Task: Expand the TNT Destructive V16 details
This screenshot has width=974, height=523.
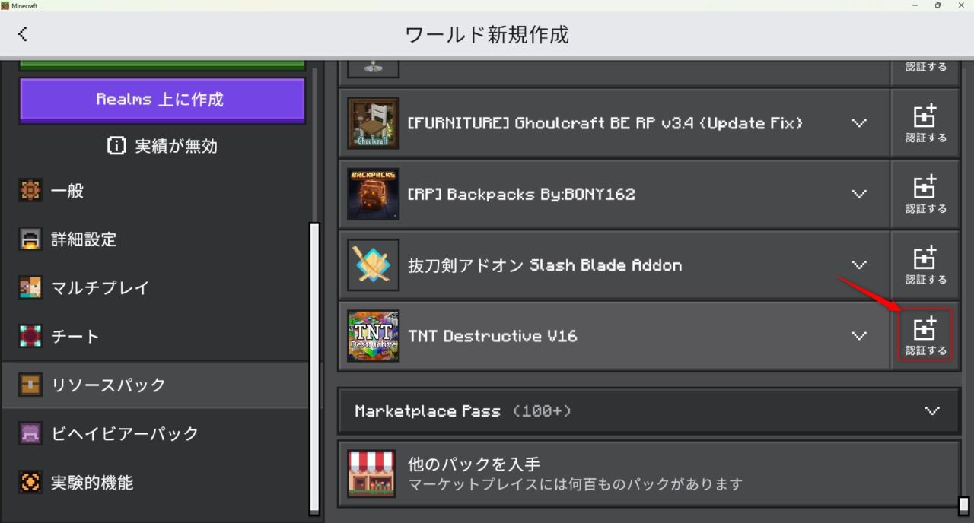Action: [859, 336]
